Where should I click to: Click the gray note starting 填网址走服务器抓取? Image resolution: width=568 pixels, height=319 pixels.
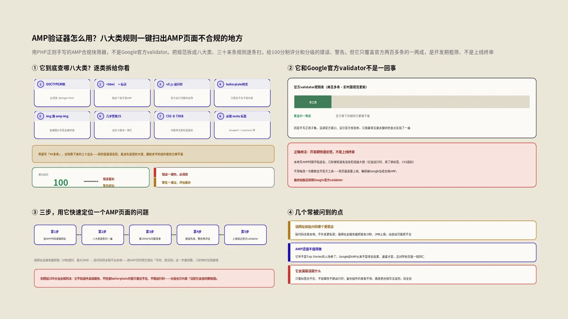click(126, 260)
